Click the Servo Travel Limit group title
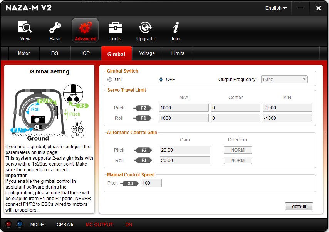Image resolution: width=329 pixels, height=232 pixels. (x=126, y=90)
